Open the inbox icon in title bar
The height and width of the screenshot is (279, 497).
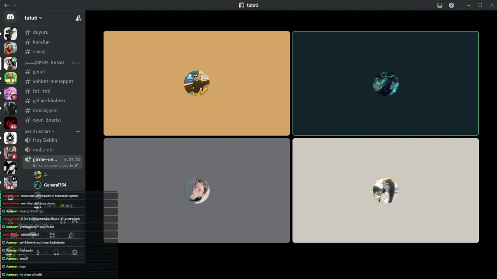(x=440, y=5)
